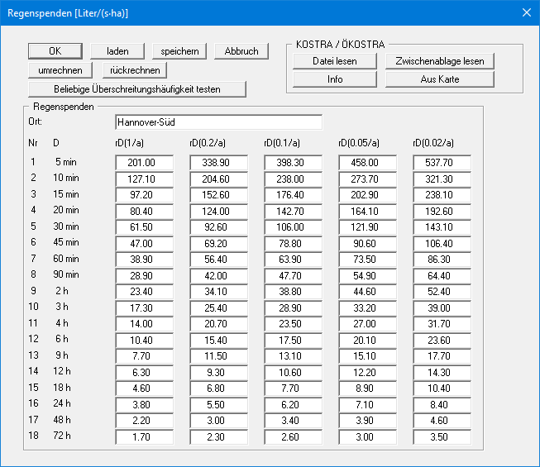This screenshot has width=540, height=467.
Task: Select the 72 h rD(0.02/a) field 3.50
Action: tap(442, 437)
